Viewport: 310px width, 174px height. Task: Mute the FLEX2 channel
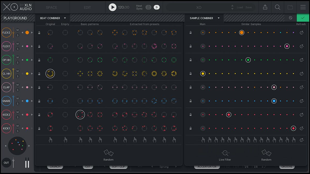coord(18,30)
